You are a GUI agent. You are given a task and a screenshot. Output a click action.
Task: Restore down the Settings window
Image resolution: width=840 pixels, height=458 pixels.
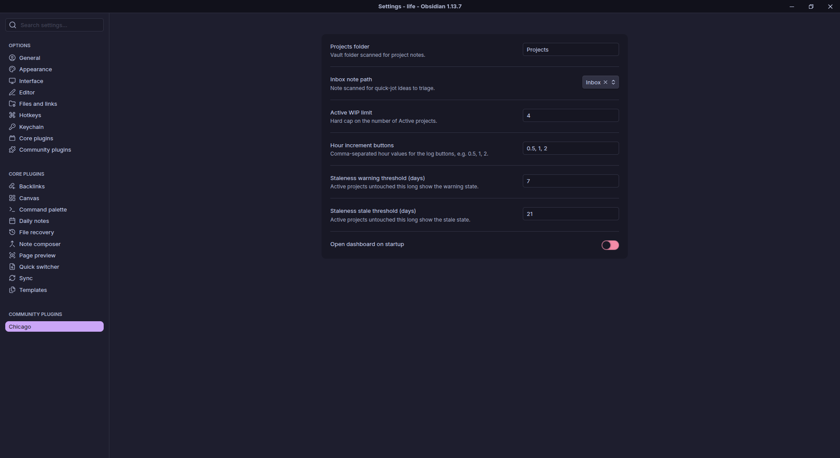(811, 7)
